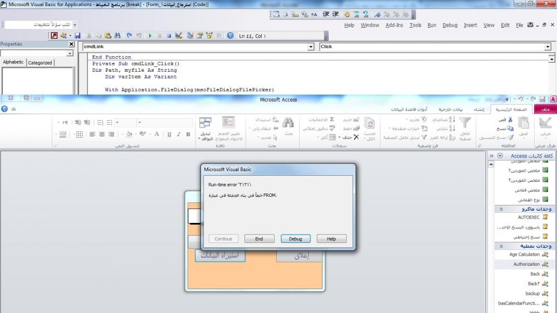Viewport: 557px width, 313px height.
Task: Open the Debug menu in VBA editor
Action: (x=449, y=25)
